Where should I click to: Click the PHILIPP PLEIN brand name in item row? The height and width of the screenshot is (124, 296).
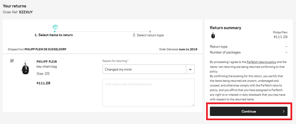(x=47, y=62)
